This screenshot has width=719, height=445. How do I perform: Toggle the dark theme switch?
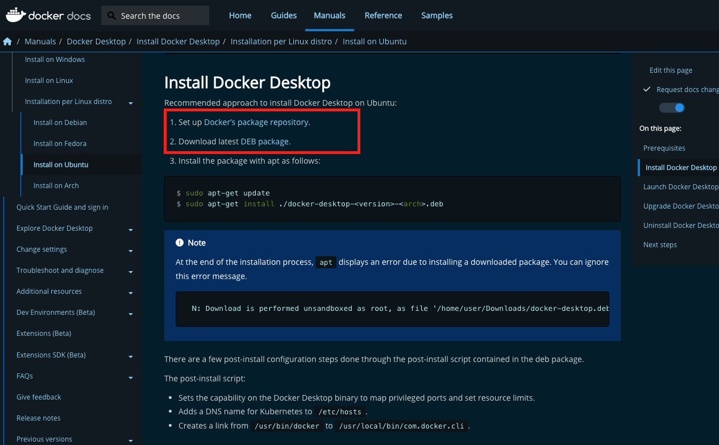point(672,107)
